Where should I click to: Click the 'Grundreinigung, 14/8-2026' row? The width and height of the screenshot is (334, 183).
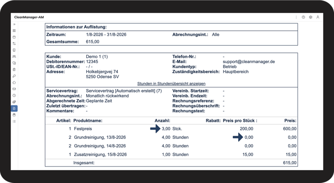pos(171,146)
